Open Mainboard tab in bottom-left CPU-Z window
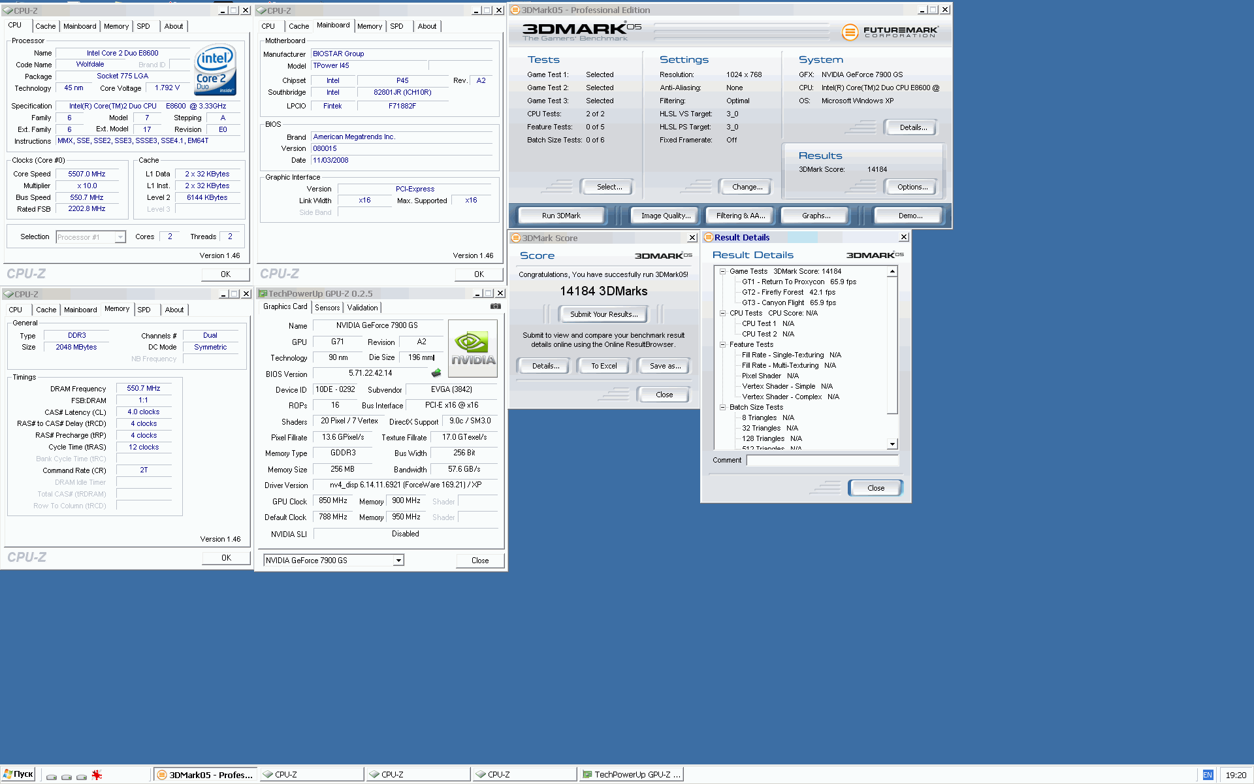 point(80,310)
